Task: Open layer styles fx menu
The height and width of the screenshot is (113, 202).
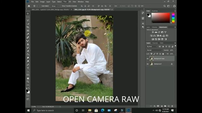Action: tap(155, 106)
